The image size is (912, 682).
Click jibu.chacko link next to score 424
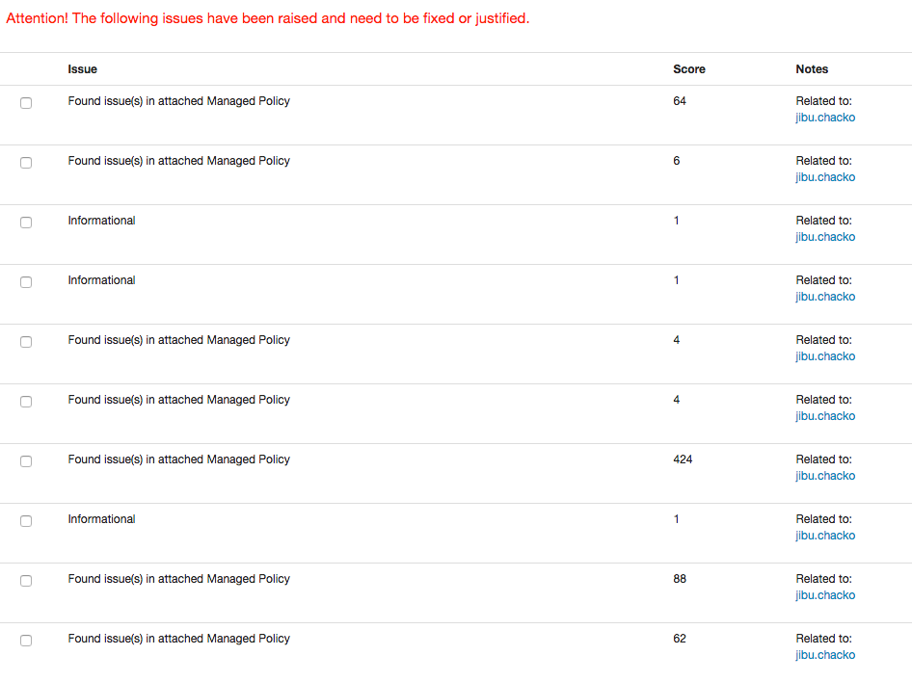click(x=825, y=475)
